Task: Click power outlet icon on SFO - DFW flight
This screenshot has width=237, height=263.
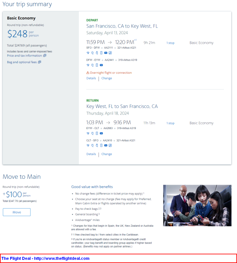Action: point(92,53)
